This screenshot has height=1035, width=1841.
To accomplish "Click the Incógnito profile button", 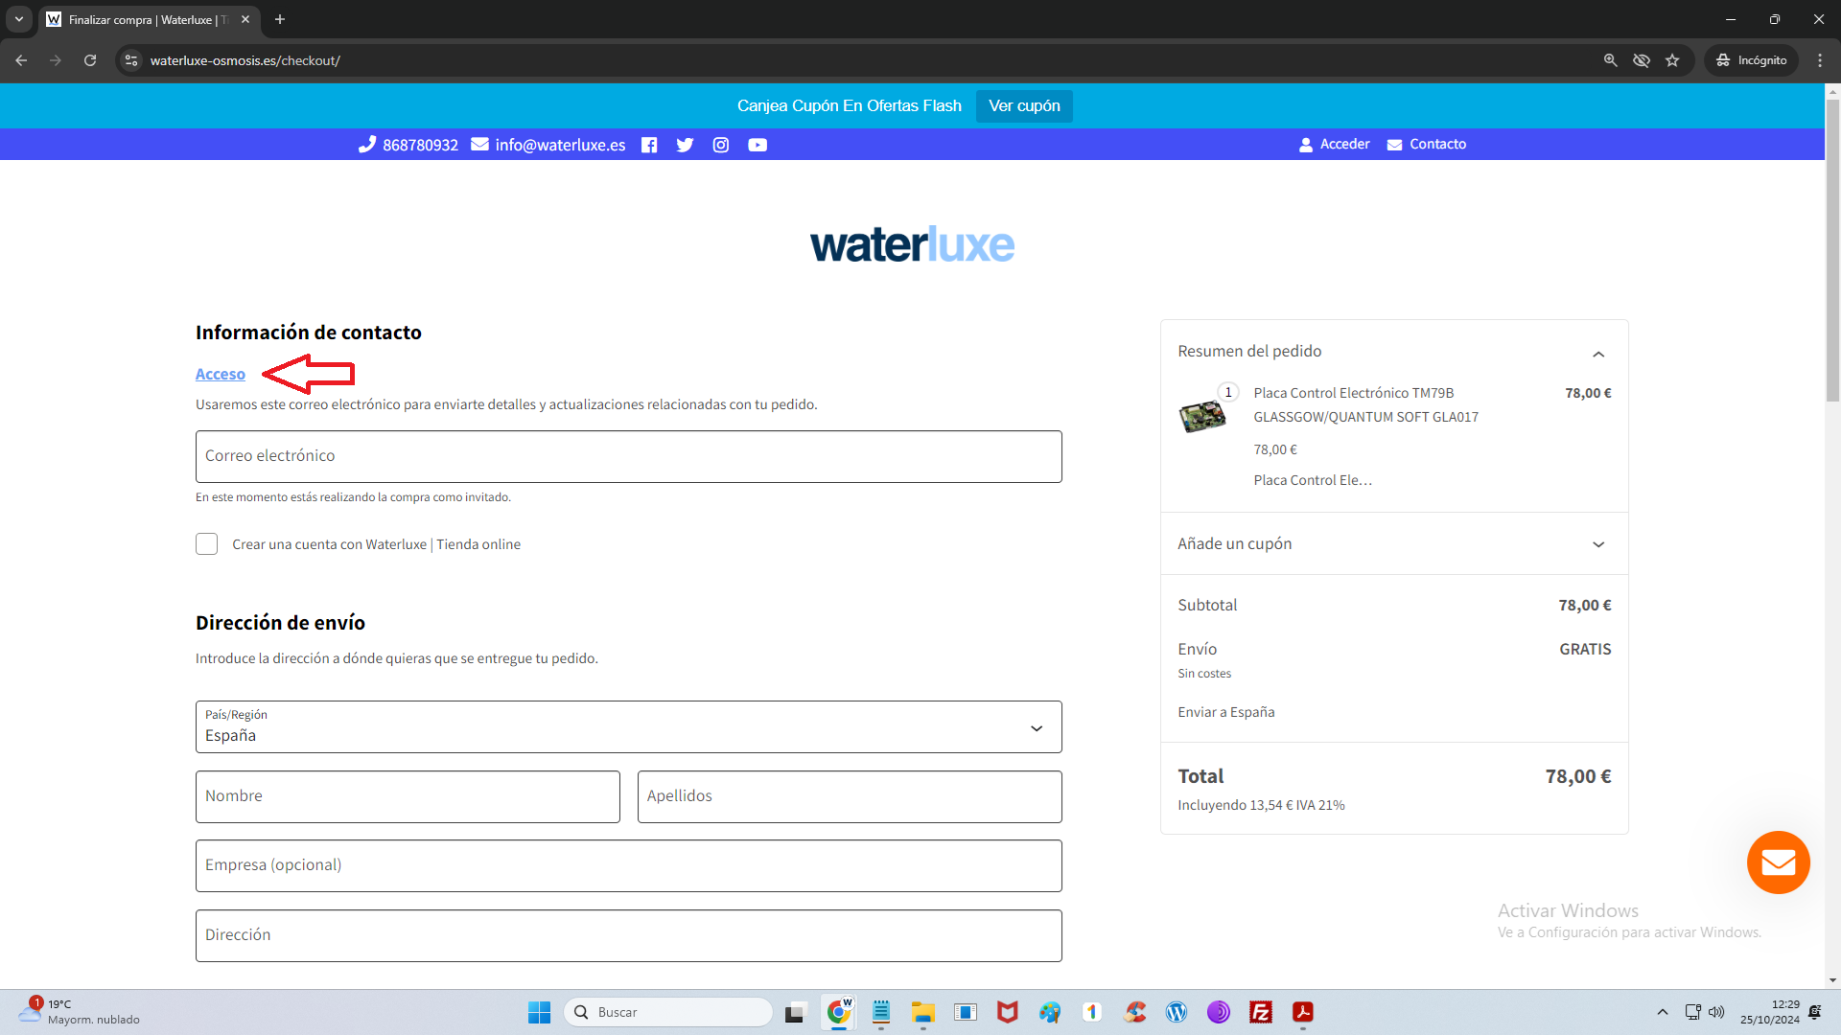I will (1751, 60).
